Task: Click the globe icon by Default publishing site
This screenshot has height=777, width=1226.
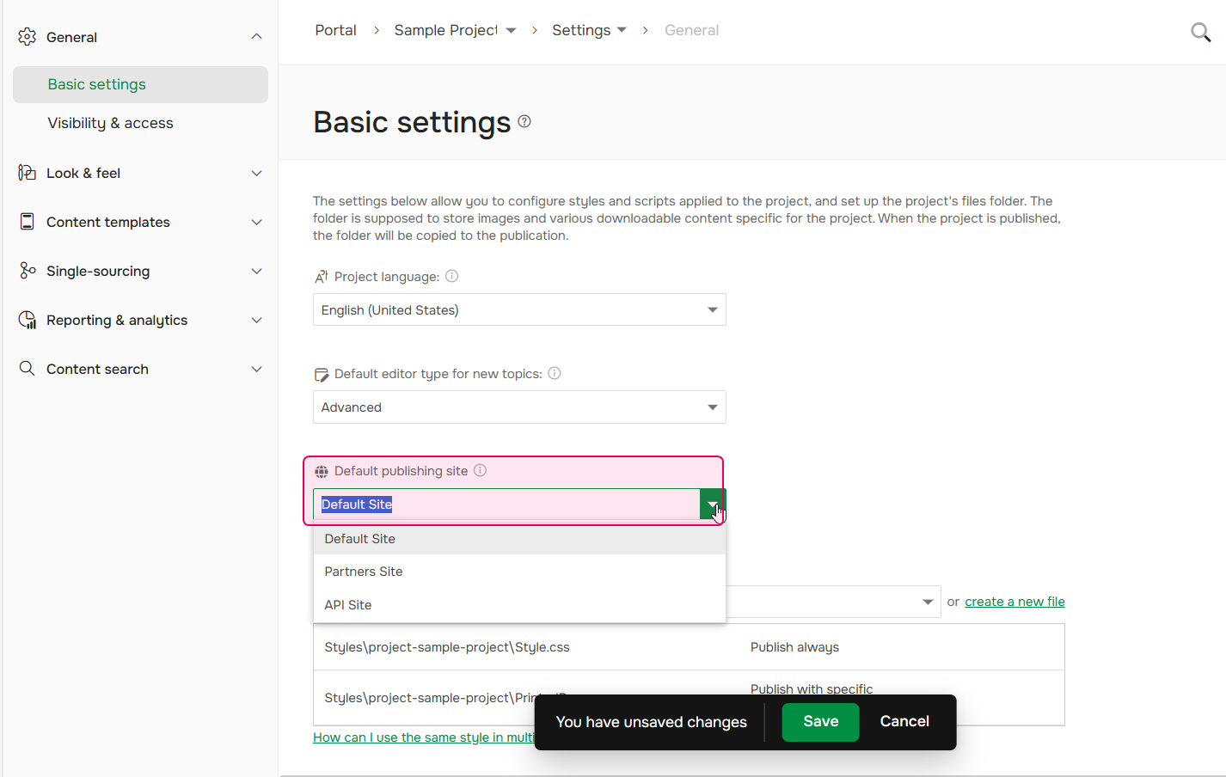Action: click(x=322, y=471)
